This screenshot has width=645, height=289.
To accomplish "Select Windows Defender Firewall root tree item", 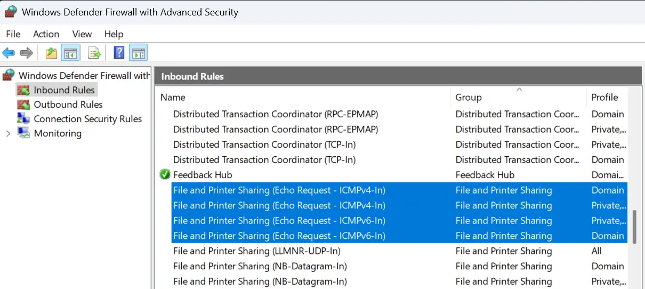I will 84,75.
